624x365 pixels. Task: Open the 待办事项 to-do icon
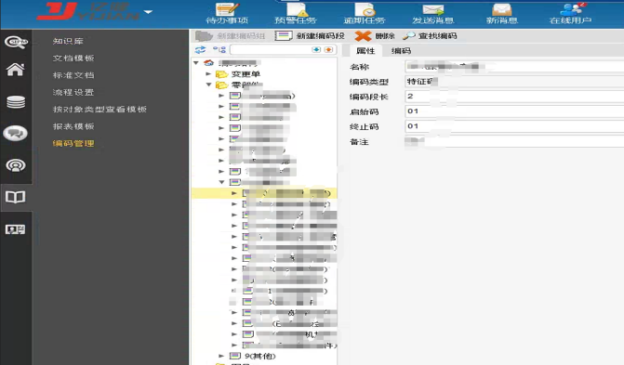[227, 13]
